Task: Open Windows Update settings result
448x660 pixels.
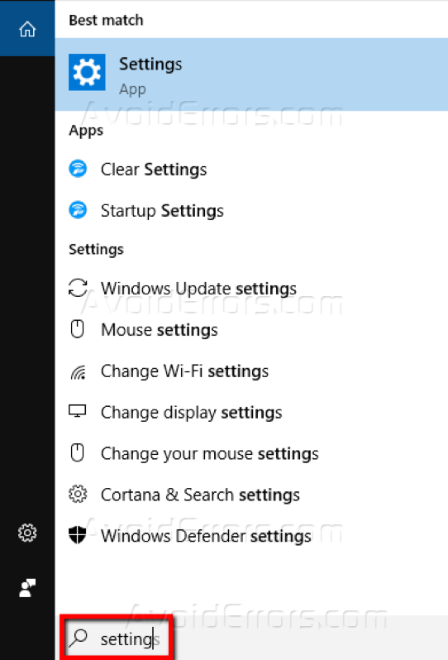Action: tap(251, 289)
